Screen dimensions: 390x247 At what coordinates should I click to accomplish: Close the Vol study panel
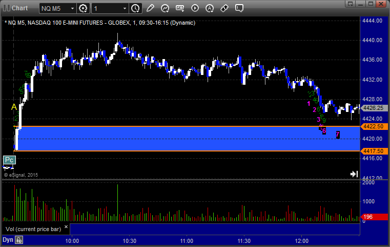66,226
